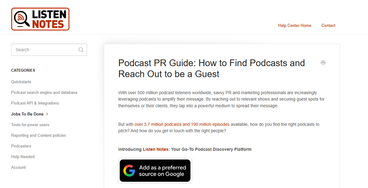368x188 pixels.
Task: Open Podcast search engine and database category
Action: (44, 92)
